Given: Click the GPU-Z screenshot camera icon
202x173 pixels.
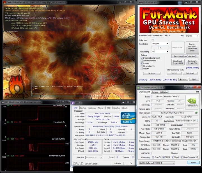Looking at the screenshot, I should tap(197, 92).
